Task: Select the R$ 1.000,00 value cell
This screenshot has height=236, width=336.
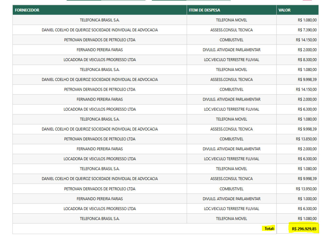Action: click(x=307, y=199)
